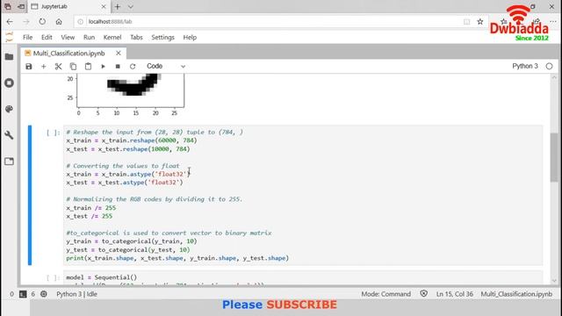Click the blue active cell collapser bar
Screen dimensions: 562x316
click(x=30, y=195)
